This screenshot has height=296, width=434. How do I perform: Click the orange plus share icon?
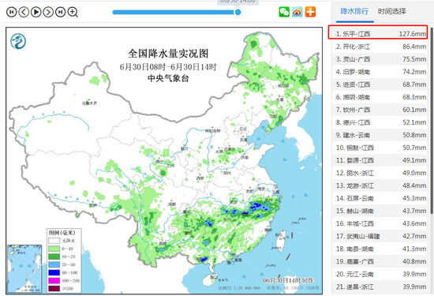[x=310, y=12]
